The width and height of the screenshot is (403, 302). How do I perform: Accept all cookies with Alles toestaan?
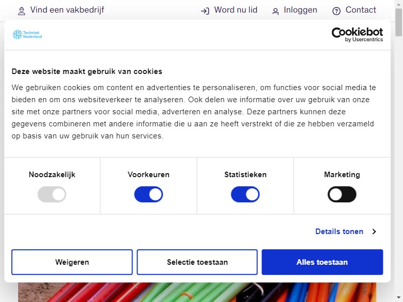pyautogui.click(x=322, y=262)
